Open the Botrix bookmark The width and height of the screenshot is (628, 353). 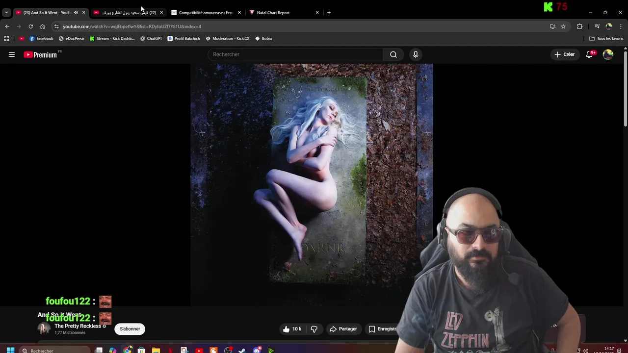click(263, 38)
